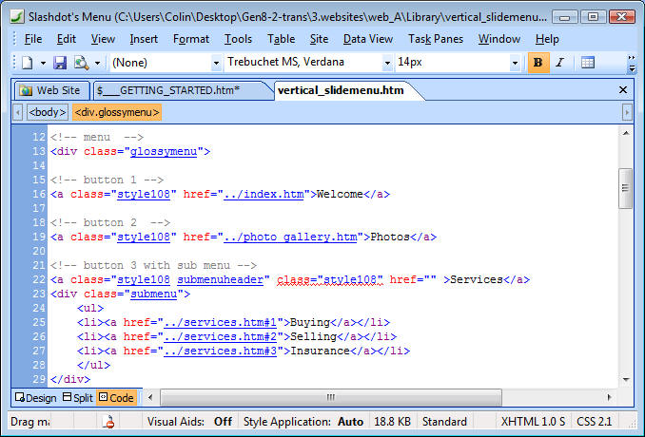Screen dimensions: 645x437
Task: Click the Preview in Browser magnifier icon
Action: 82,63
